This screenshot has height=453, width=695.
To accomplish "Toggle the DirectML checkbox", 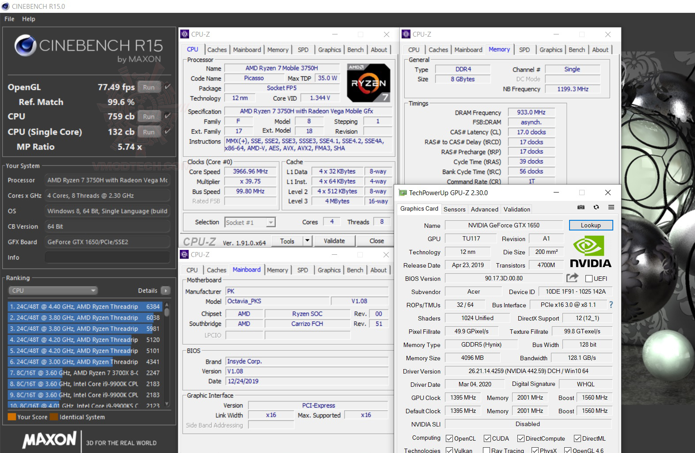I will [x=577, y=438].
